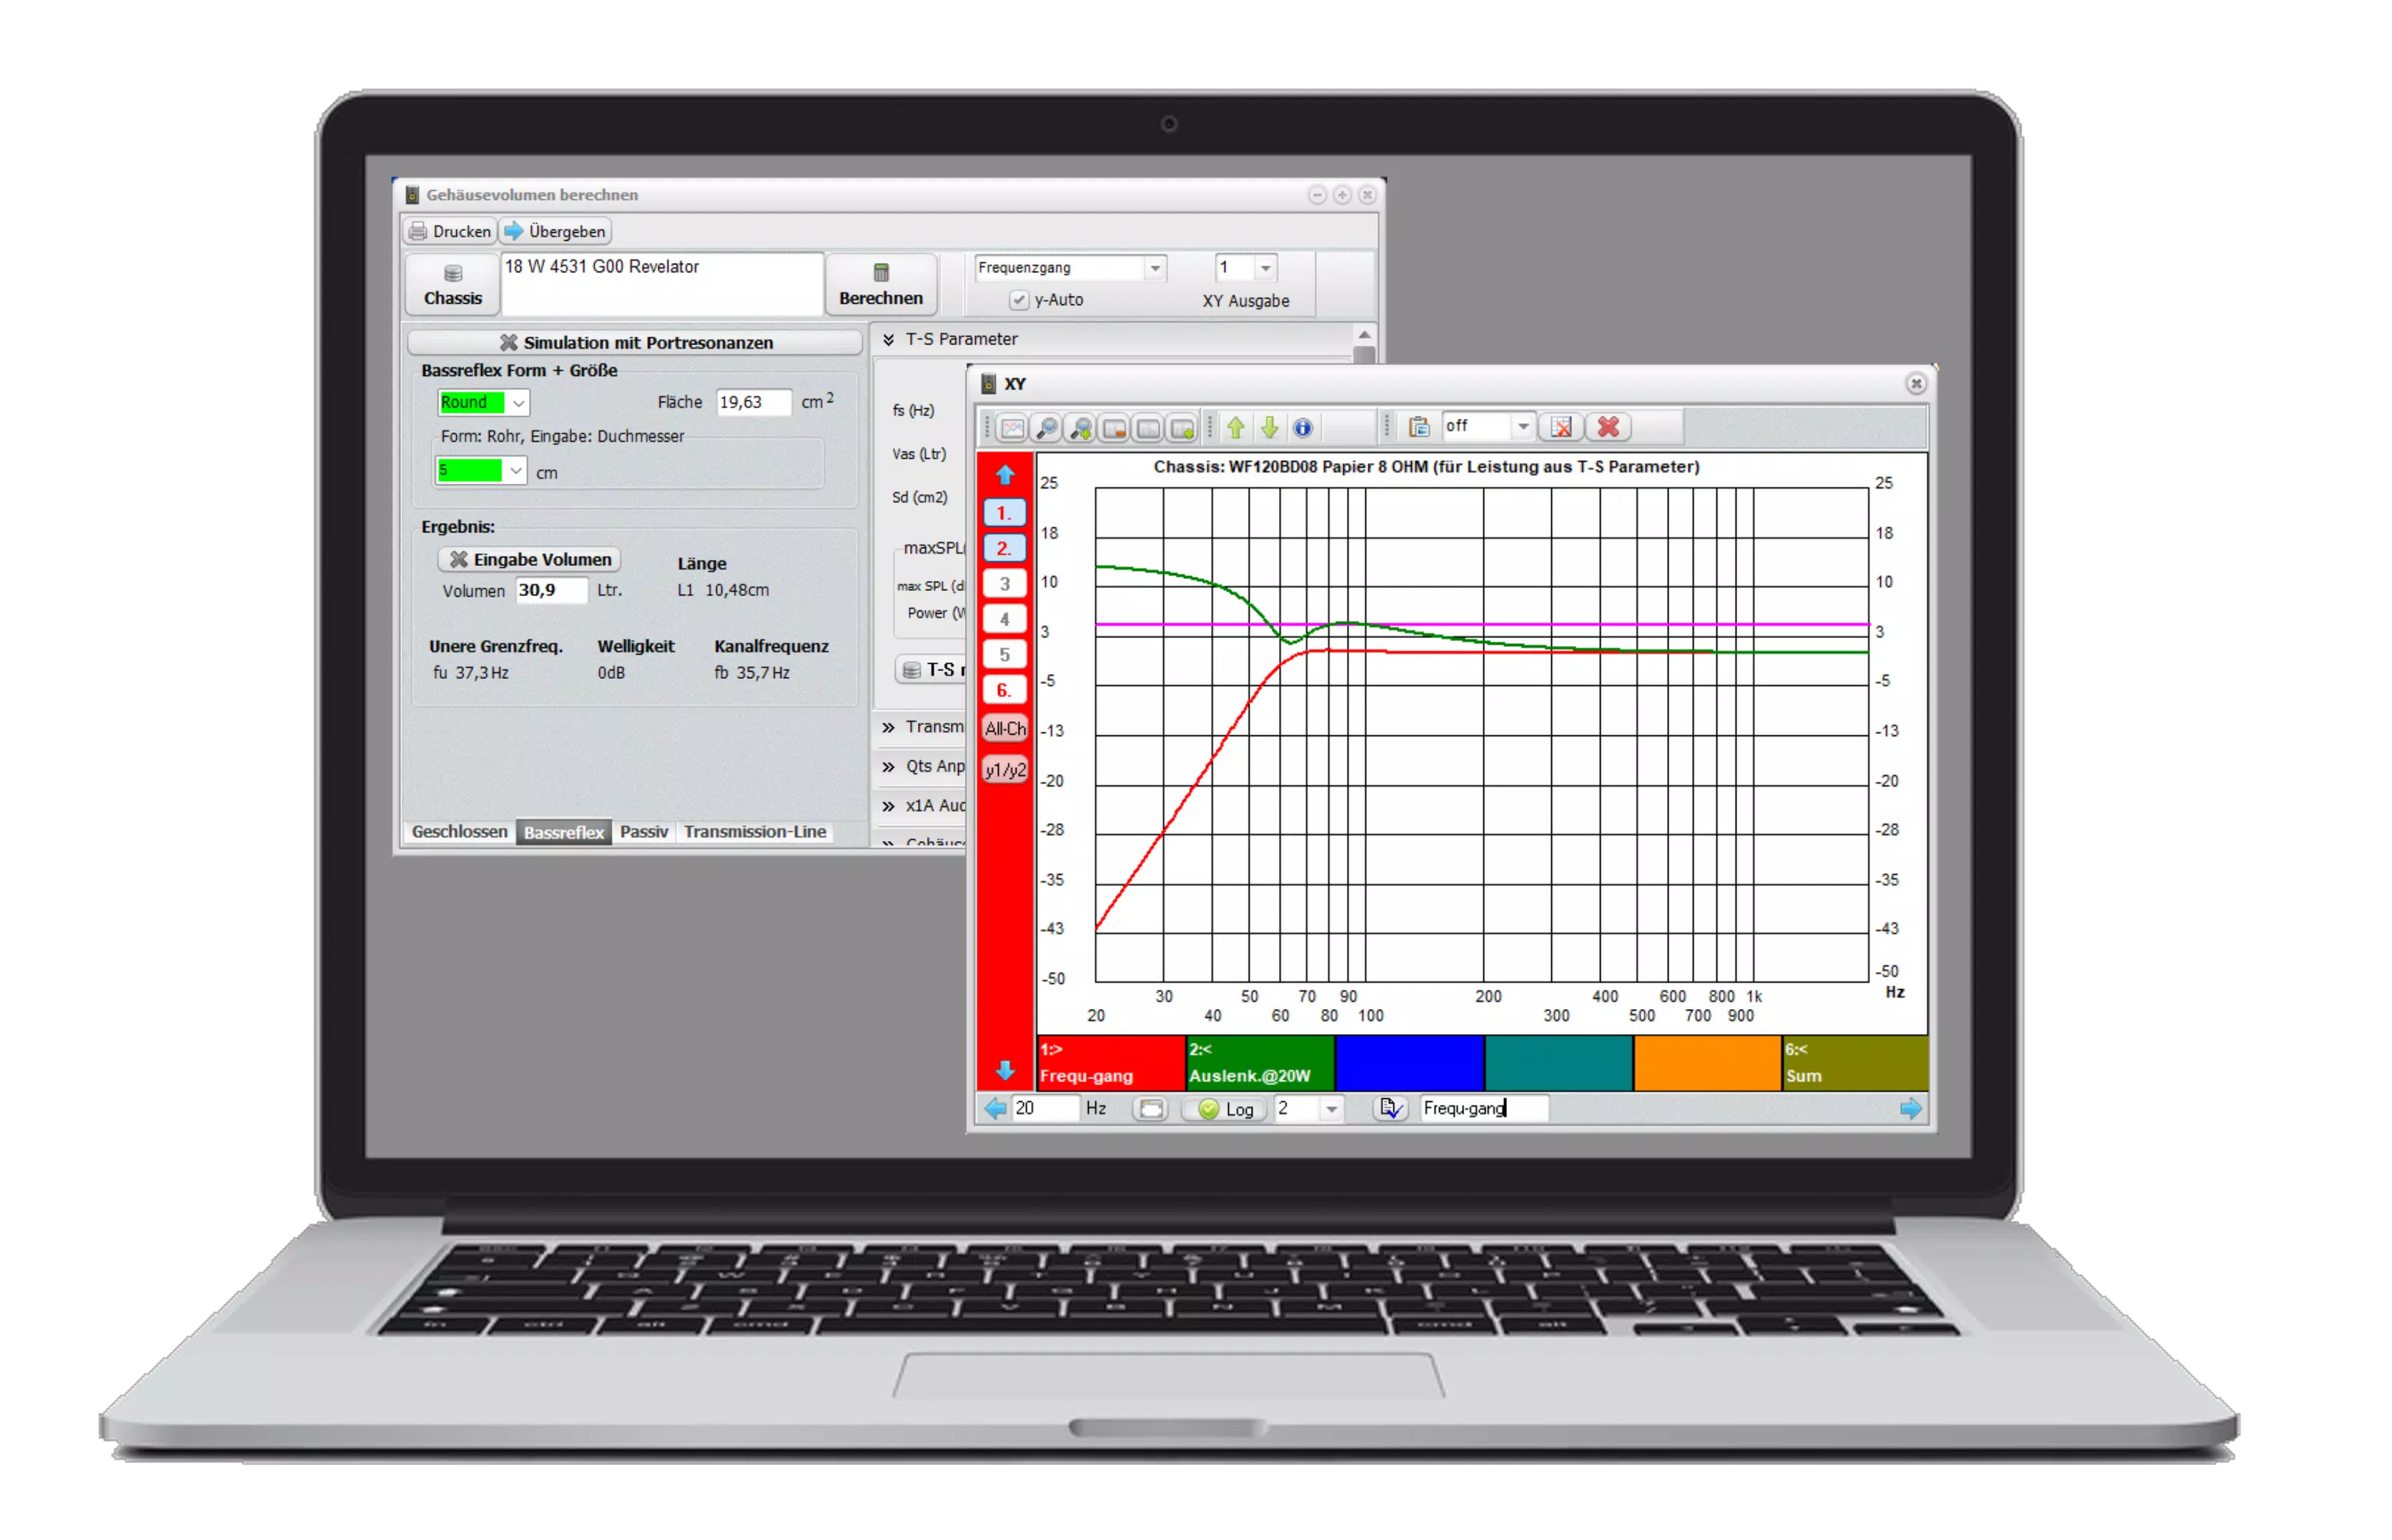Viewport: 2392px width, 1540px height.
Task: Click the chart view icon in XY toolbar
Action: pyautogui.click(x=1012, y=428)
